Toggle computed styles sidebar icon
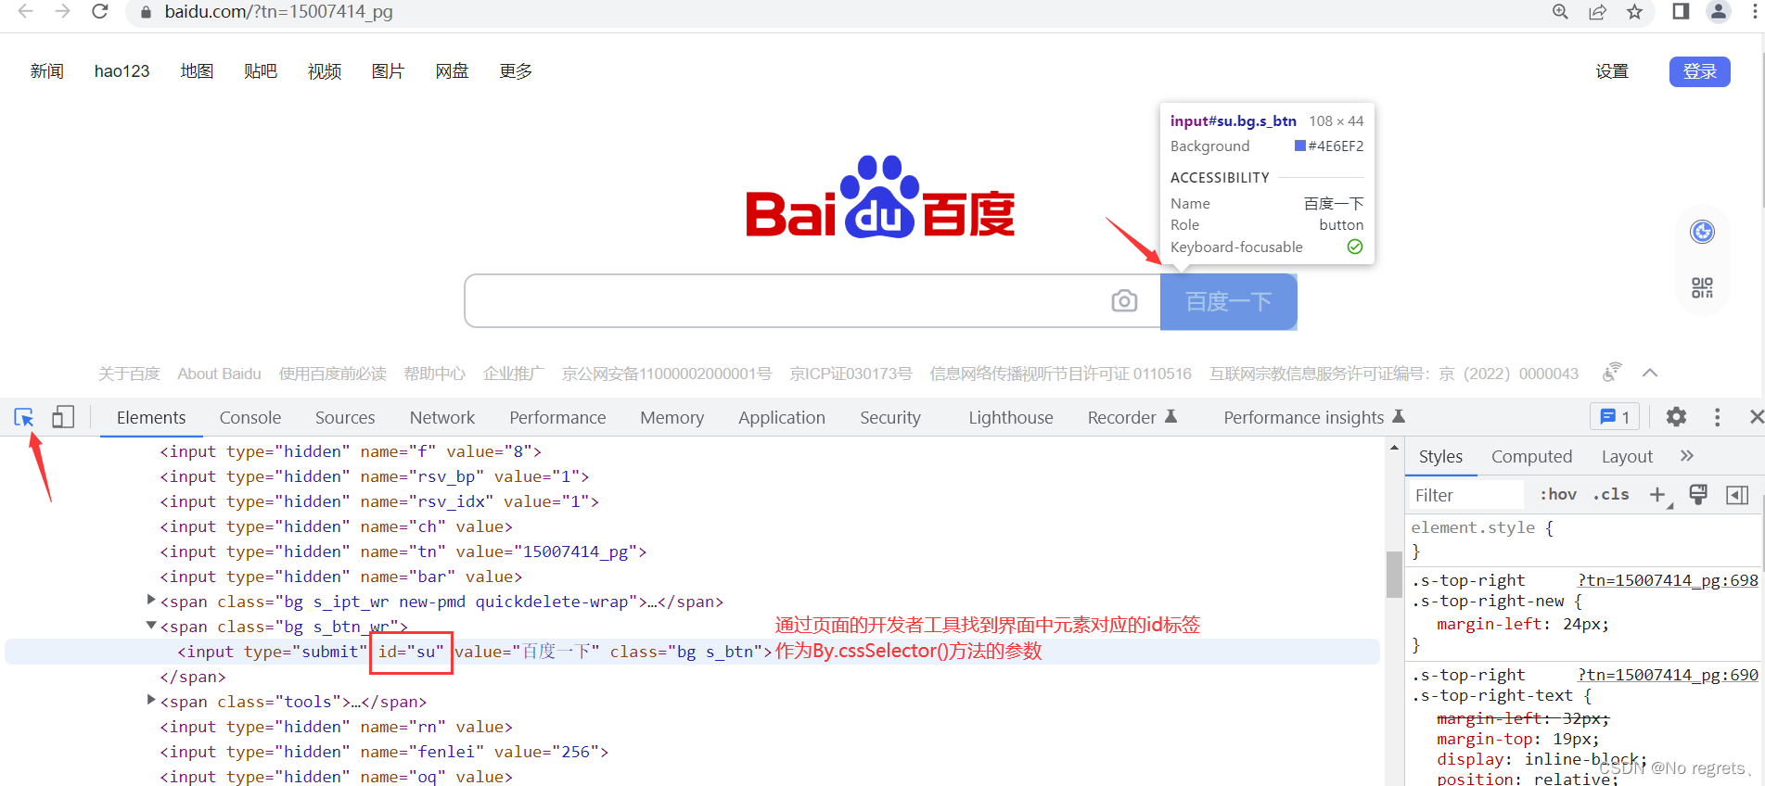1765x786 pixels. point(1737,495)
